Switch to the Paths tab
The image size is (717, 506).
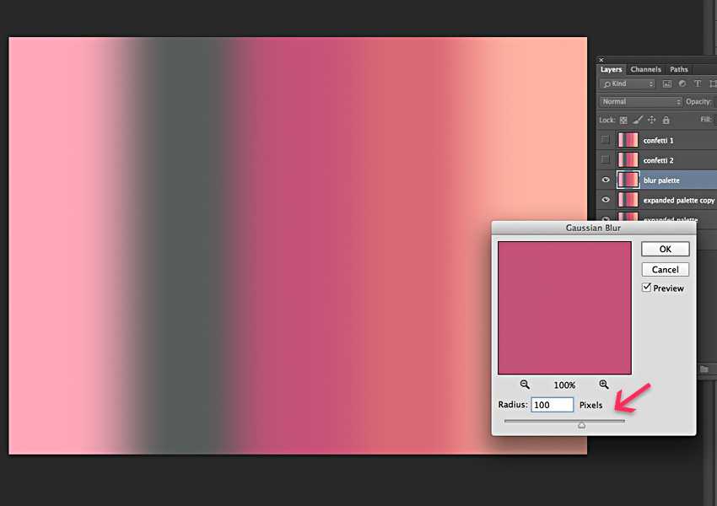pos(678,69)
